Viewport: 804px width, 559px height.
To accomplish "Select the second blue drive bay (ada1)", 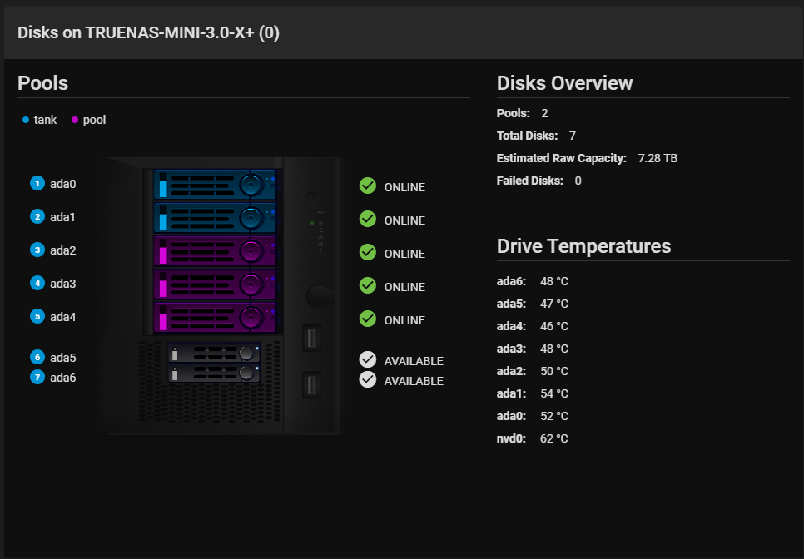I will click(x=216, y=218).
